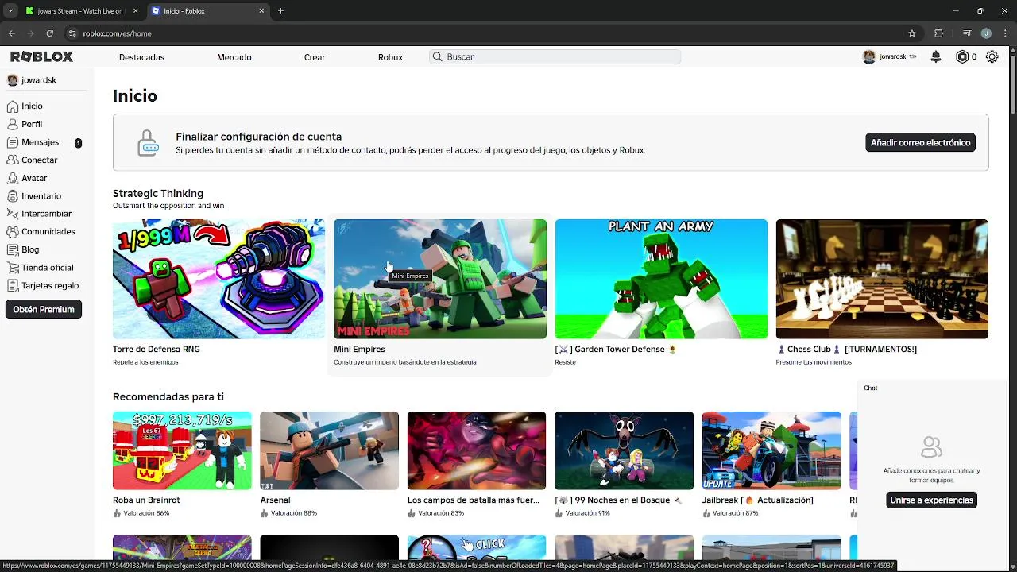Open the Comunidades sidebar link
This screenshot has width=1017, height=572.
48,231
